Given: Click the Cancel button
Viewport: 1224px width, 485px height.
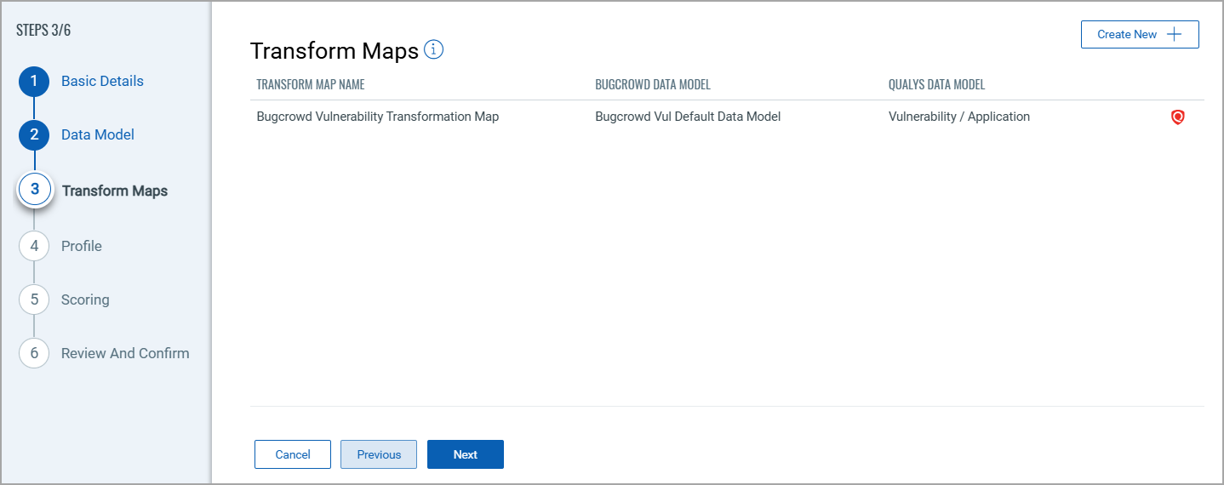Looking at the screenshot, I should [293, 454].
